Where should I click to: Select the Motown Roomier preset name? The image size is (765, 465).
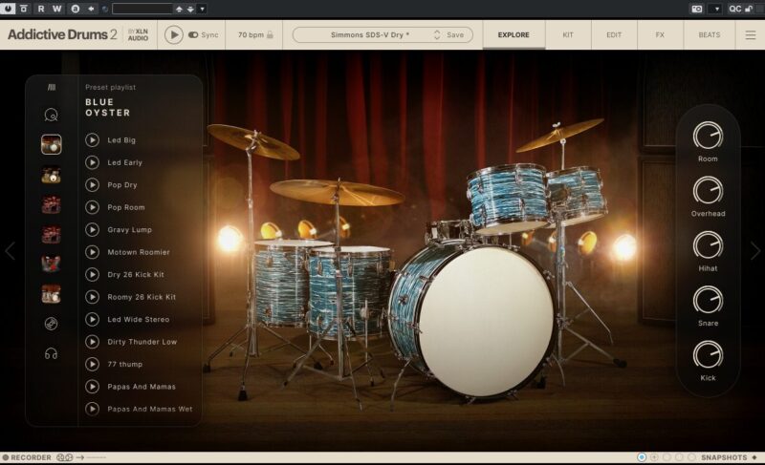(x=139, y=252)
